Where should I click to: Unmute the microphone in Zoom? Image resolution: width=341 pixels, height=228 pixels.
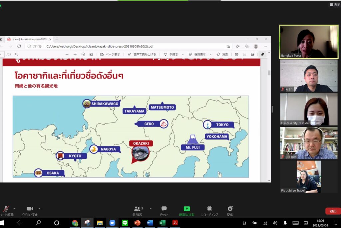(x=6, y=209)
